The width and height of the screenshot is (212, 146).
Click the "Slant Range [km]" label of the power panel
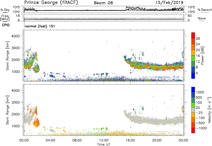pyautogui.click(x=7, y=56)
